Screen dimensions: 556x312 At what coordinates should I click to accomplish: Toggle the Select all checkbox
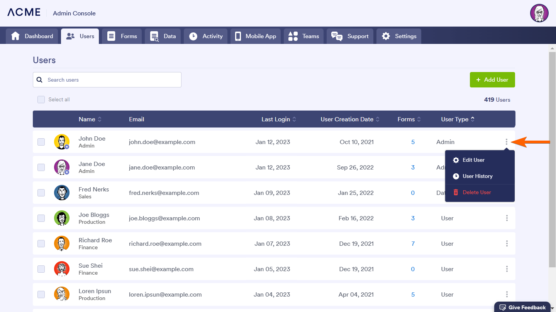pyautogui.click(x=41, y=99)
